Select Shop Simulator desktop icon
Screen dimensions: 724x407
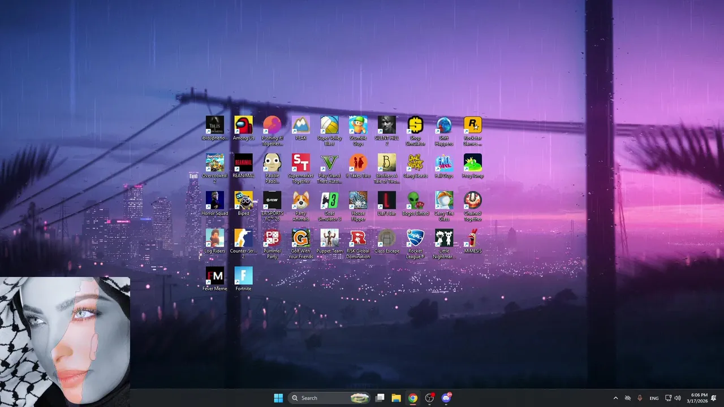[415, 131]
